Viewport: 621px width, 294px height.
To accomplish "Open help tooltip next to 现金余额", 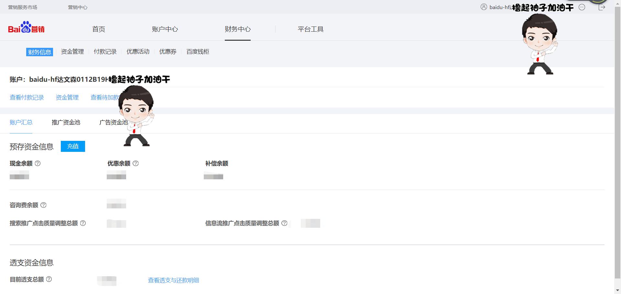I will [x=38, y=163].
